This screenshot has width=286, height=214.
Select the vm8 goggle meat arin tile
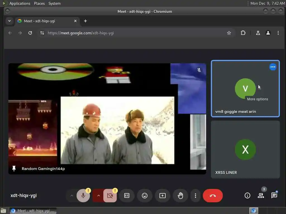[x=245, y=88]
